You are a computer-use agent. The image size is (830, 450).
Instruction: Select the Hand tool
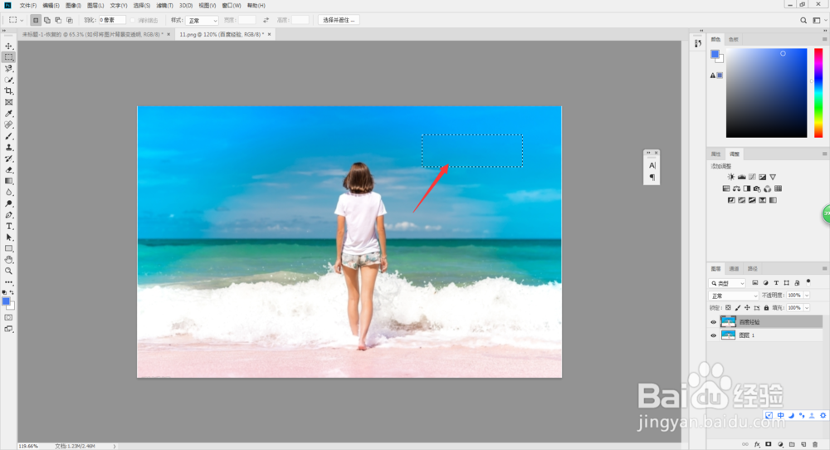pos(8,260)
